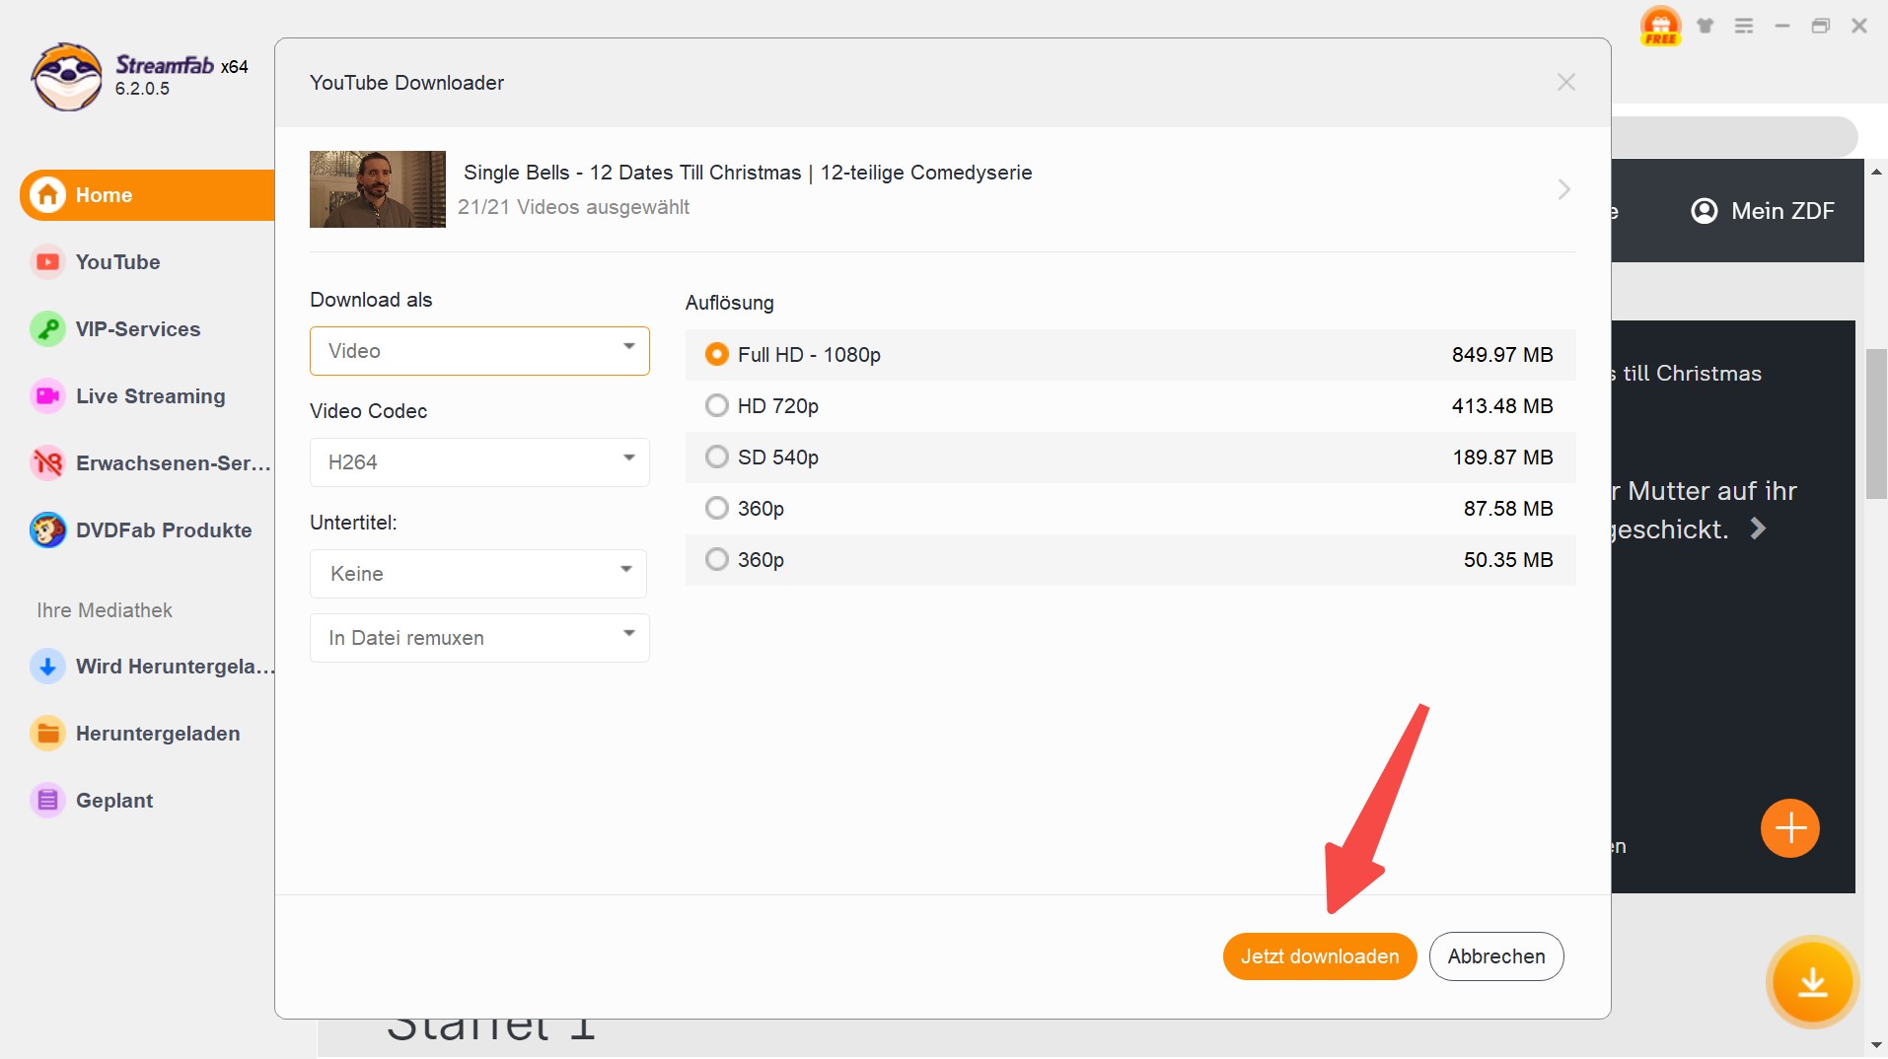Click the orange plus add button

1790,828
